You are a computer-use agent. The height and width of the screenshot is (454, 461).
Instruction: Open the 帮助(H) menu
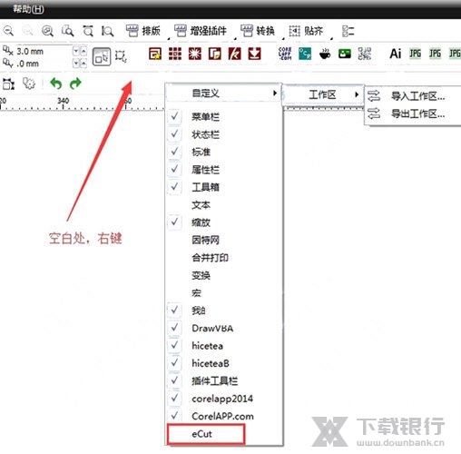click(x=28, y=9)
